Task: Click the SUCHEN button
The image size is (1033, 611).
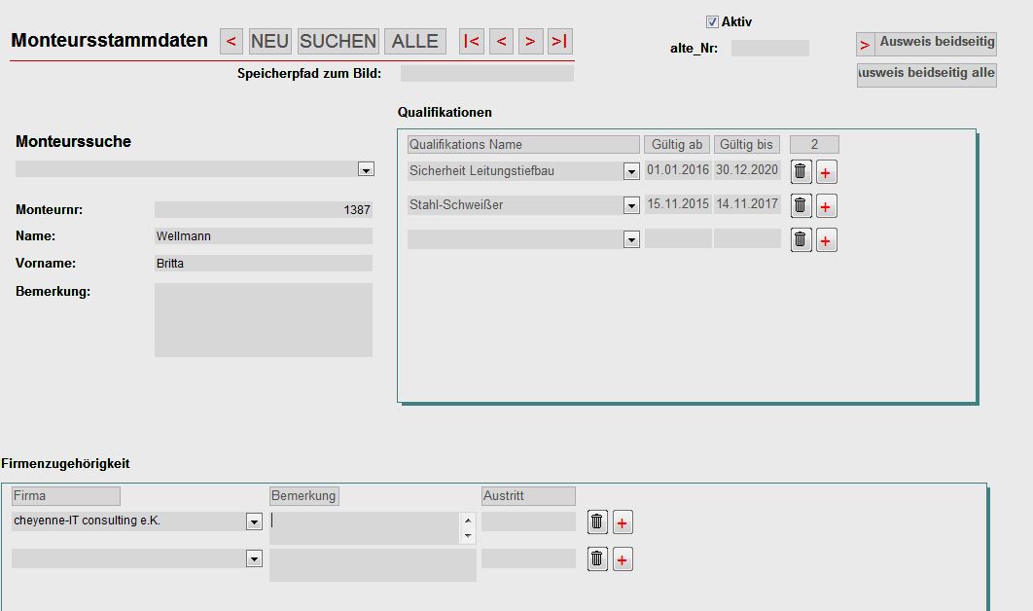Action: 338,41
